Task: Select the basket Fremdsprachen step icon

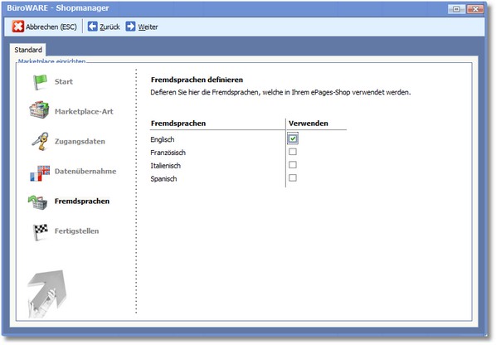Action: coord(37,202)
